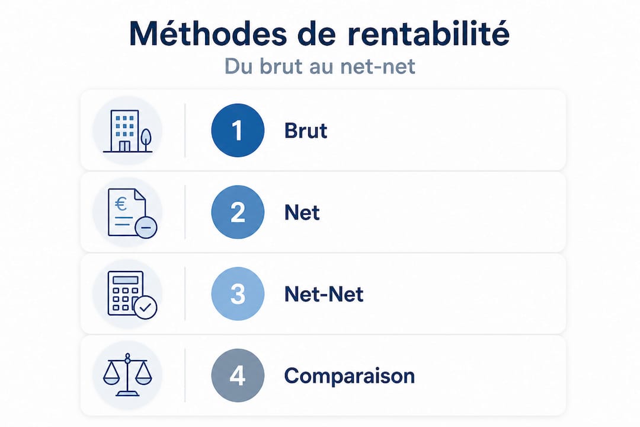This screenshot has height=427, width=640.
Task: Click the minus badge on the invoice icon
Action: coord(146,227)
